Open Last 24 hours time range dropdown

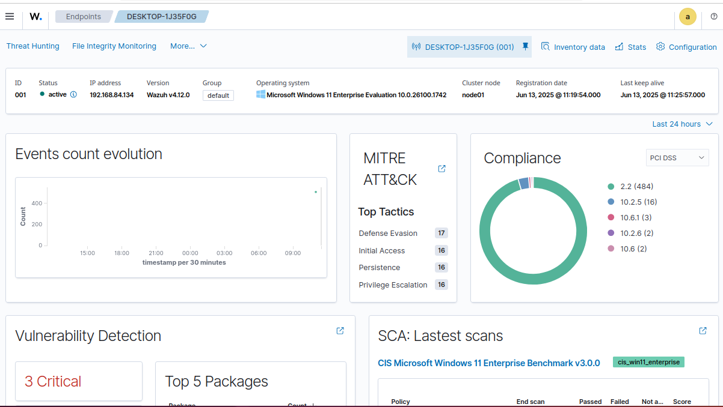(682, 124)
